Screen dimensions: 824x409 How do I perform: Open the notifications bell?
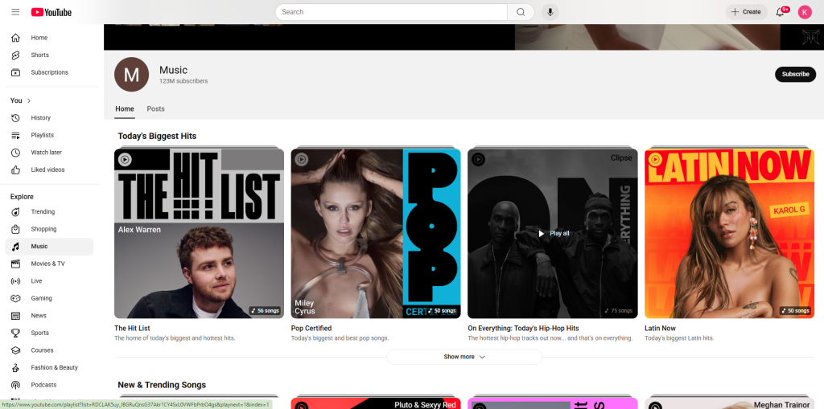(x=780, y=12)
